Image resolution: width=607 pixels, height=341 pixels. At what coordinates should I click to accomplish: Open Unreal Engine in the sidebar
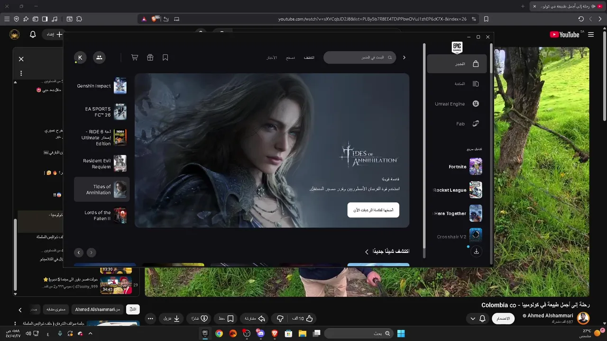[457, 104]
